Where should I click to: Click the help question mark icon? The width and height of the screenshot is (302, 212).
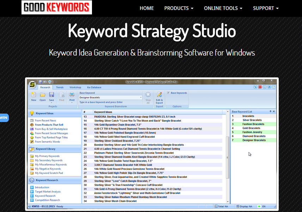click(274, 87)
